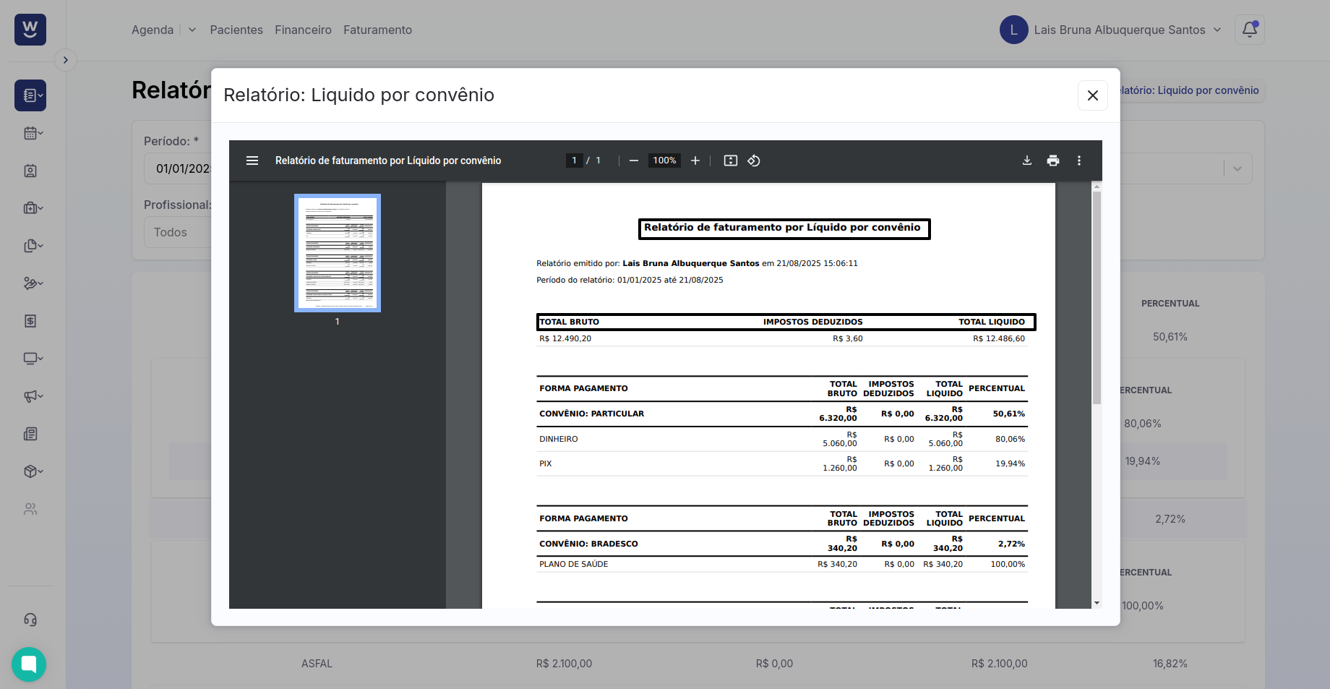Go to Pacientes menu

pyautogui.click(x=236, y=30)
